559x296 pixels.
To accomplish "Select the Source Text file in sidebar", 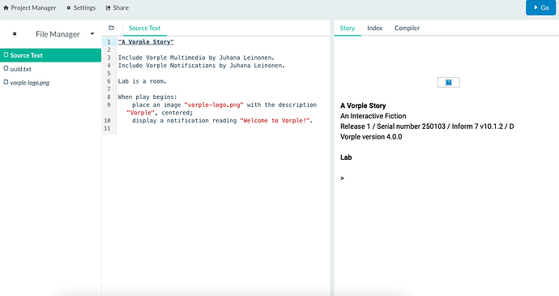I will pyautogui.click(x=50, y=55).
